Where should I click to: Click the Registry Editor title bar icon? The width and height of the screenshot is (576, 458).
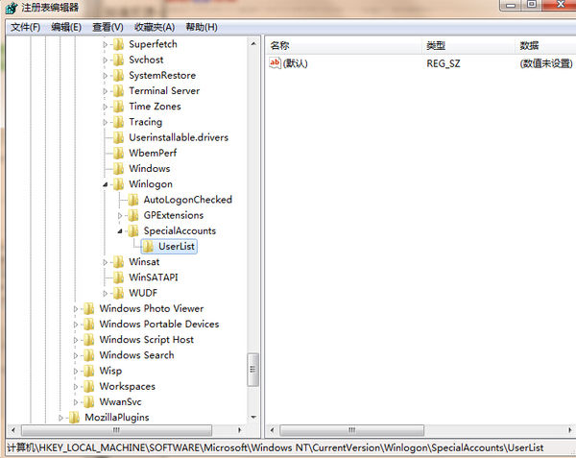12,8
